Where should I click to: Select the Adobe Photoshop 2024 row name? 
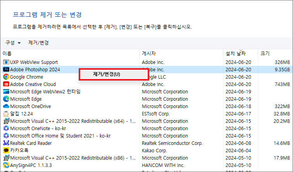pyautogui.click(x=35, y=70)
